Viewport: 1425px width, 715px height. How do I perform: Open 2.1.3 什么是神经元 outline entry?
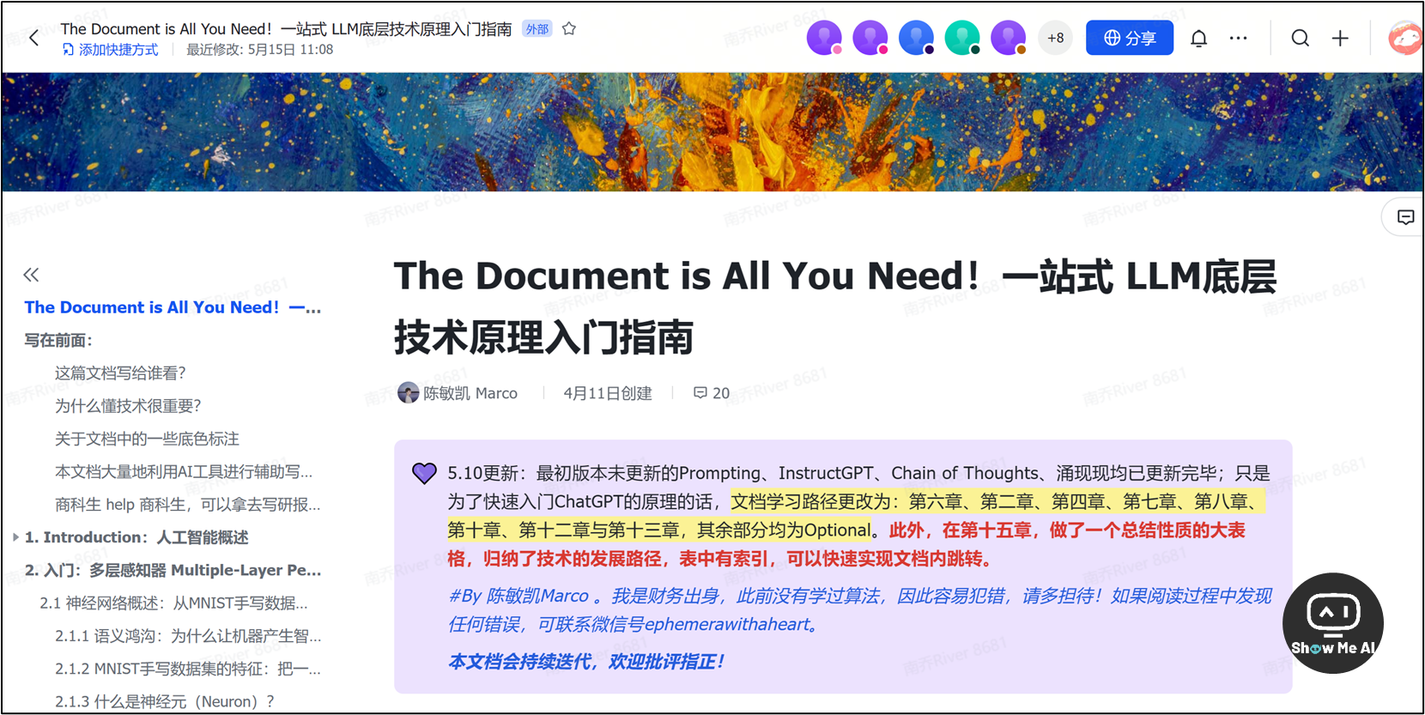(165, 701)
